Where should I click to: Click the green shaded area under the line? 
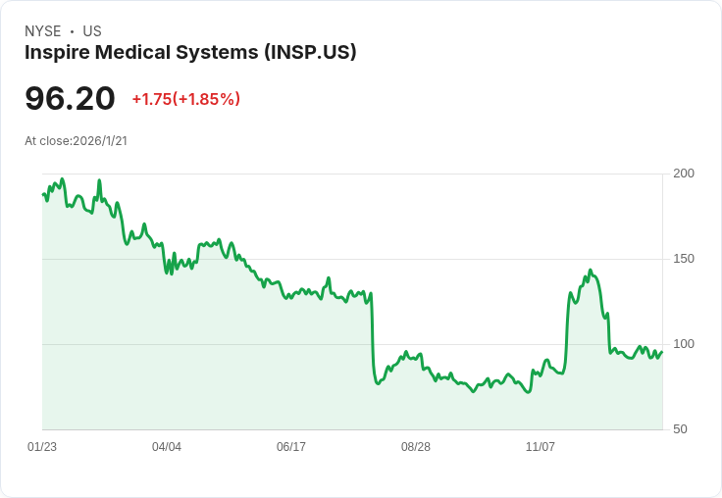tap(245, 373)
